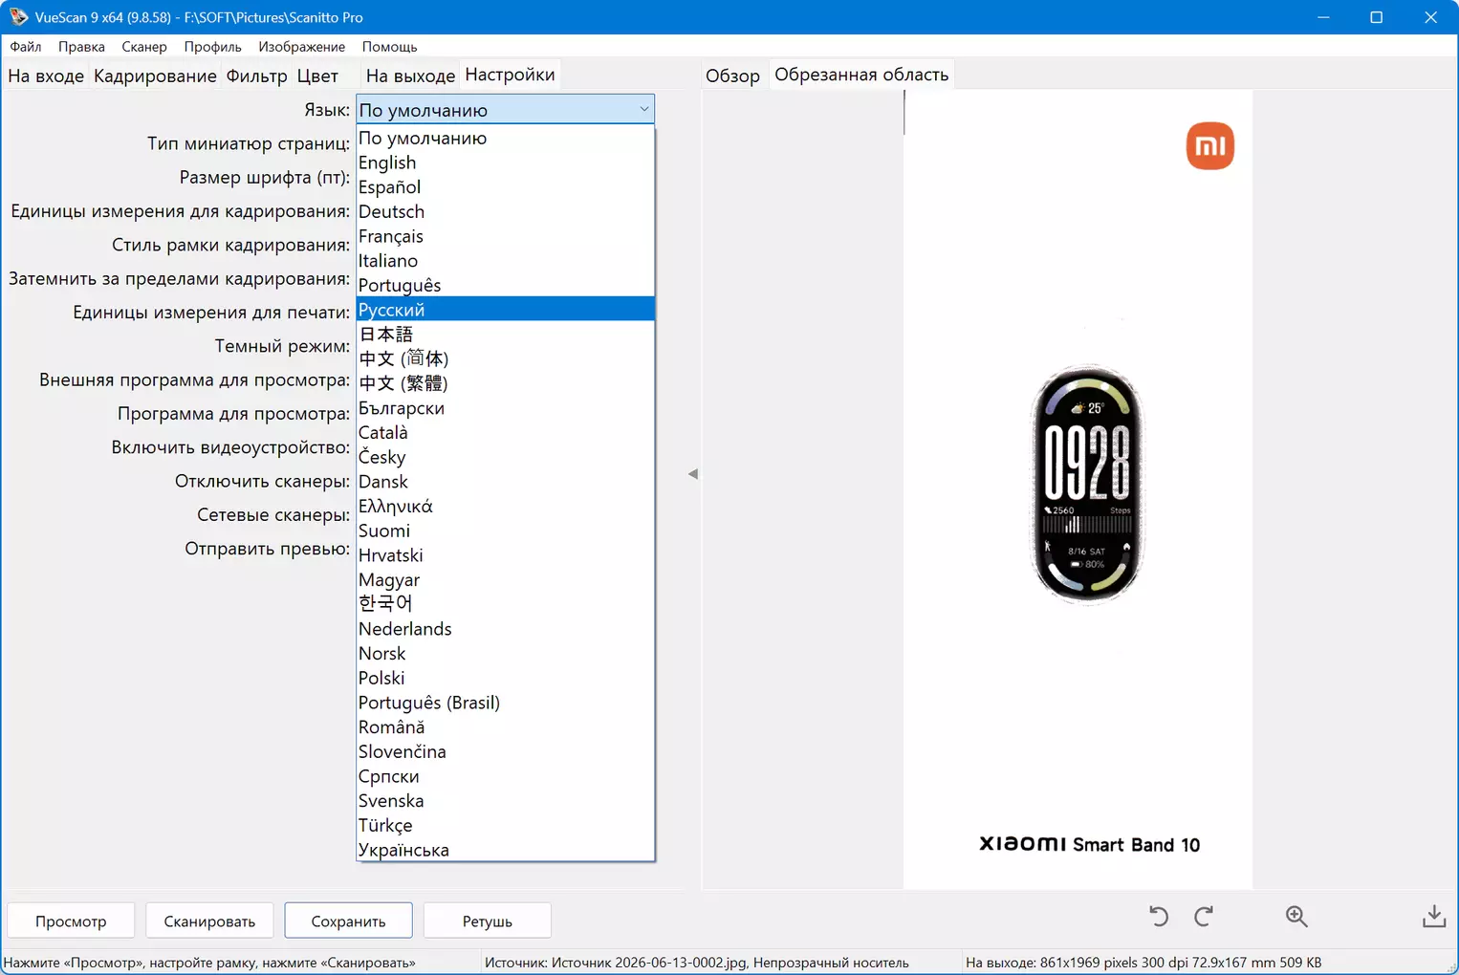Select Japanese 日本語 in the language list
This screenshot has height=975, width=1459.
pos(505,335)
